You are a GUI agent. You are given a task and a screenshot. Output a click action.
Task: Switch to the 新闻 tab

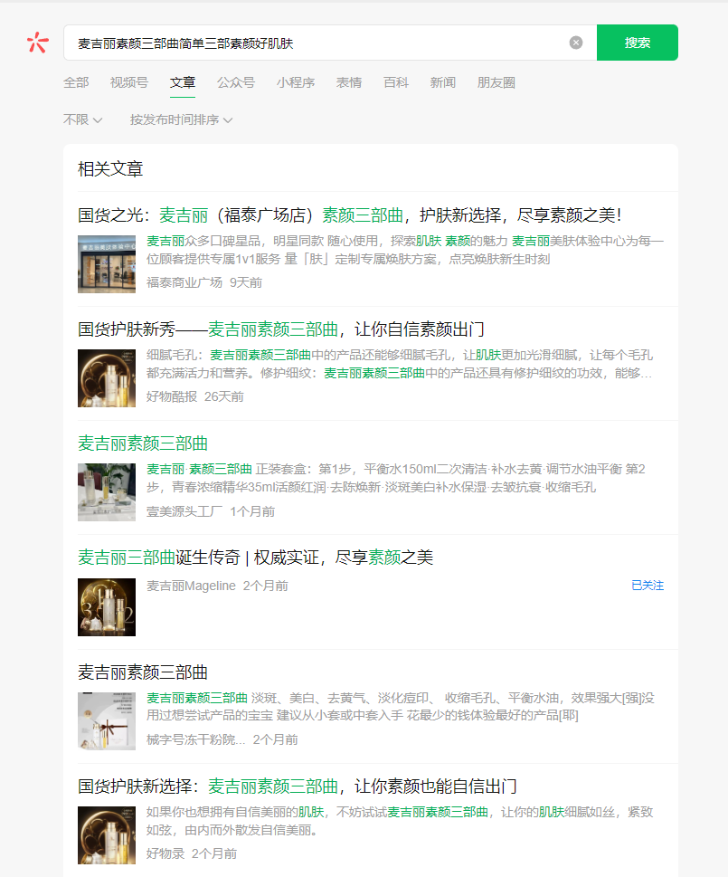(x=443, y=82)
